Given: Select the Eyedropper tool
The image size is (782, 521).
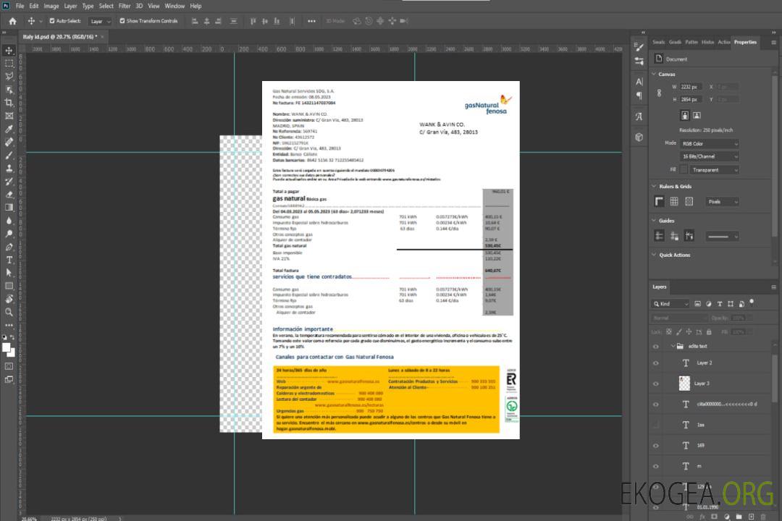Looking at the screenshot, I should click(x=9, y=129).
